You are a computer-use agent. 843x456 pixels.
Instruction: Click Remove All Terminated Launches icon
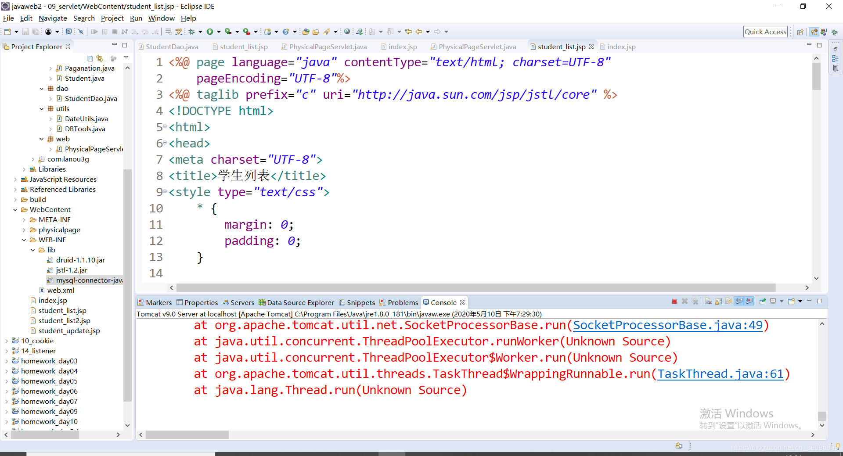click(695, 301)
